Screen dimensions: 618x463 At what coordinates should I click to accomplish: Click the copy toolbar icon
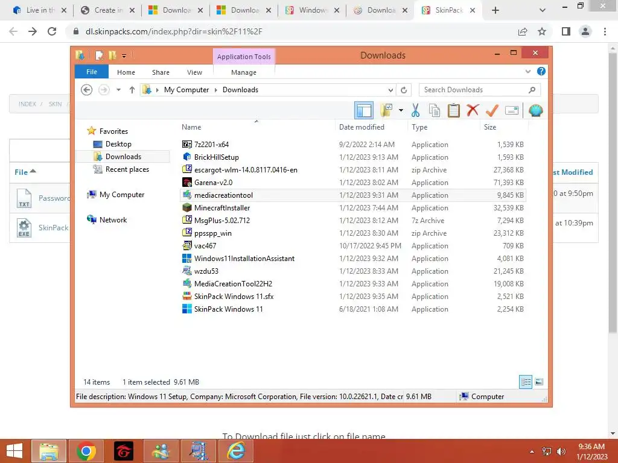click(435, 111)
